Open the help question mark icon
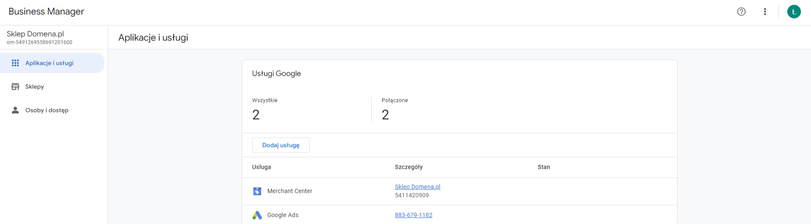This screenshot has width=811, height=224. point(741,12)
